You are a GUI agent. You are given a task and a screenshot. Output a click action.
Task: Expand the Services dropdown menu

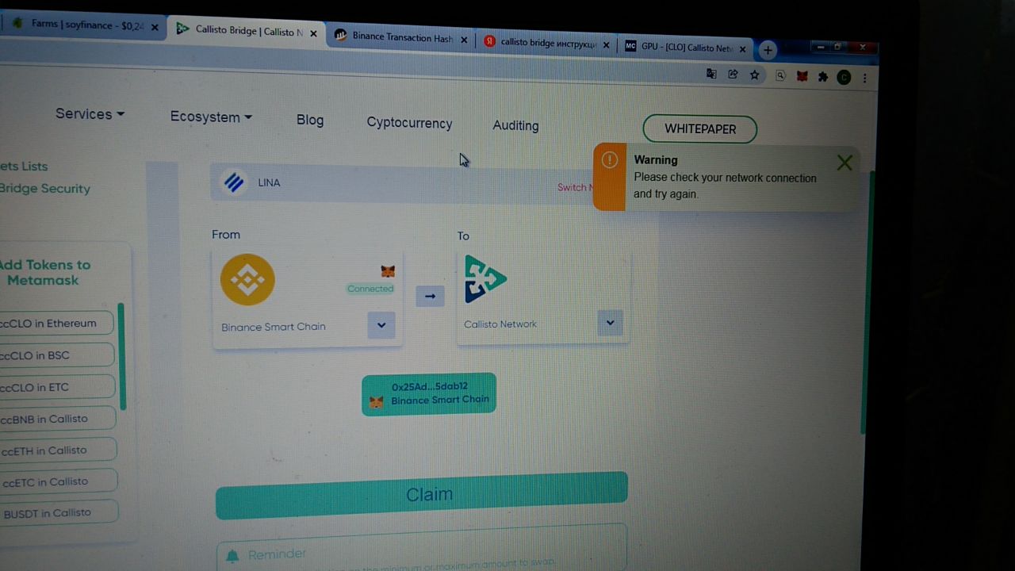(90, 114)
